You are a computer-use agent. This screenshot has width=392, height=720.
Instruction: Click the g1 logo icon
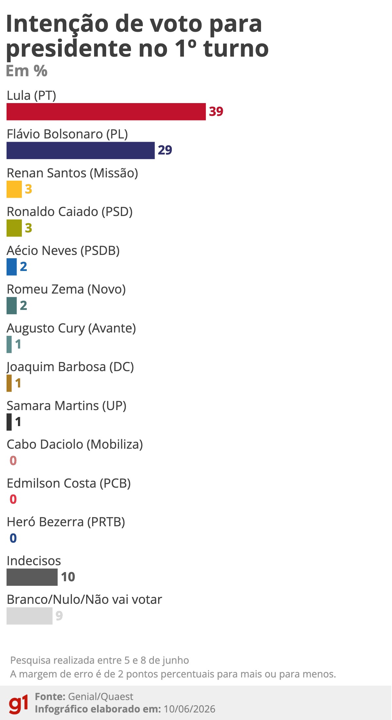(18, 704)
